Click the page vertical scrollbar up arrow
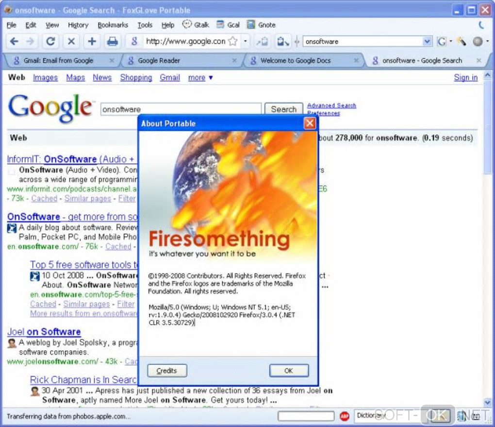 pos(487,75)
